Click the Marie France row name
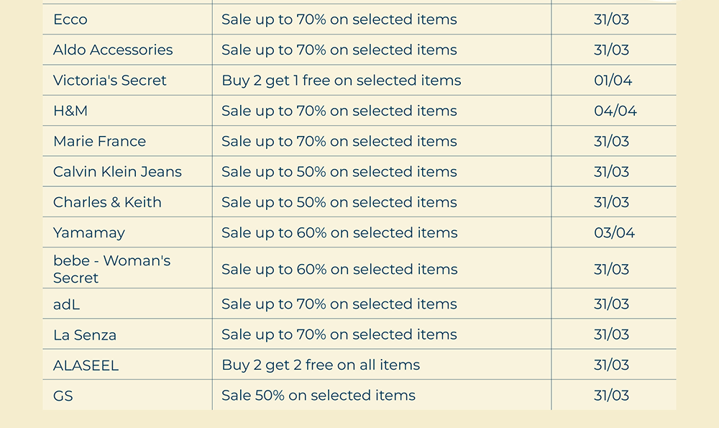This screenshot has height=428, width=719. (x=99, y=142)
